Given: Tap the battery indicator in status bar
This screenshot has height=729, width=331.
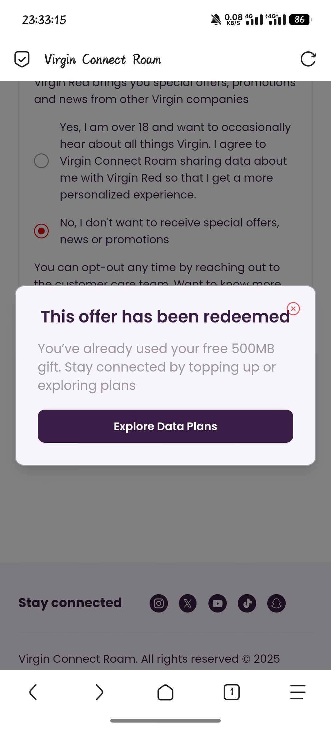Looking at the screenshot, I should coord(300,20).
